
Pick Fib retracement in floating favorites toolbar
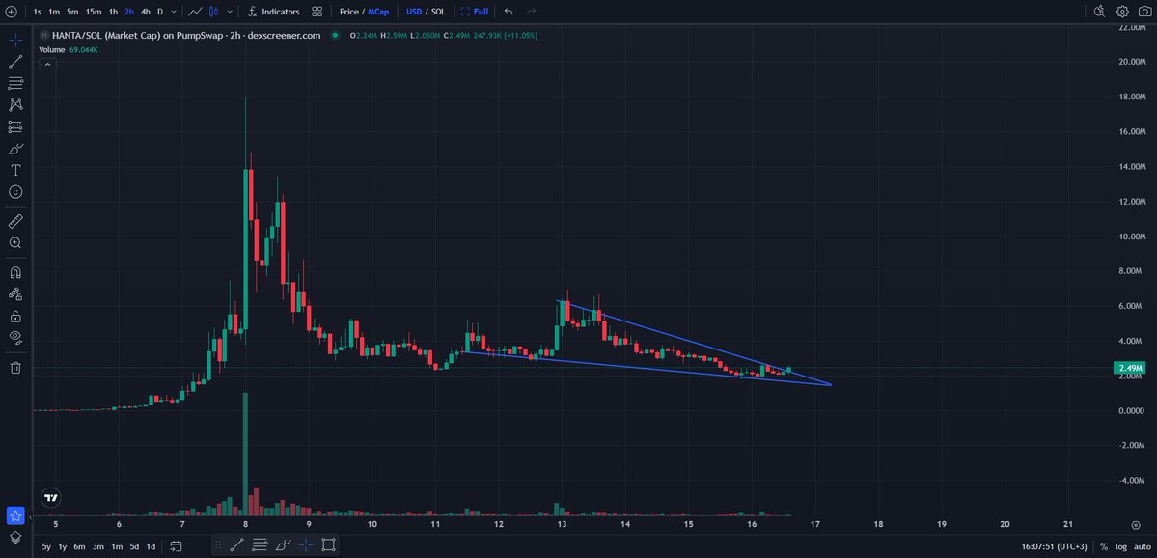click(260, 545)
